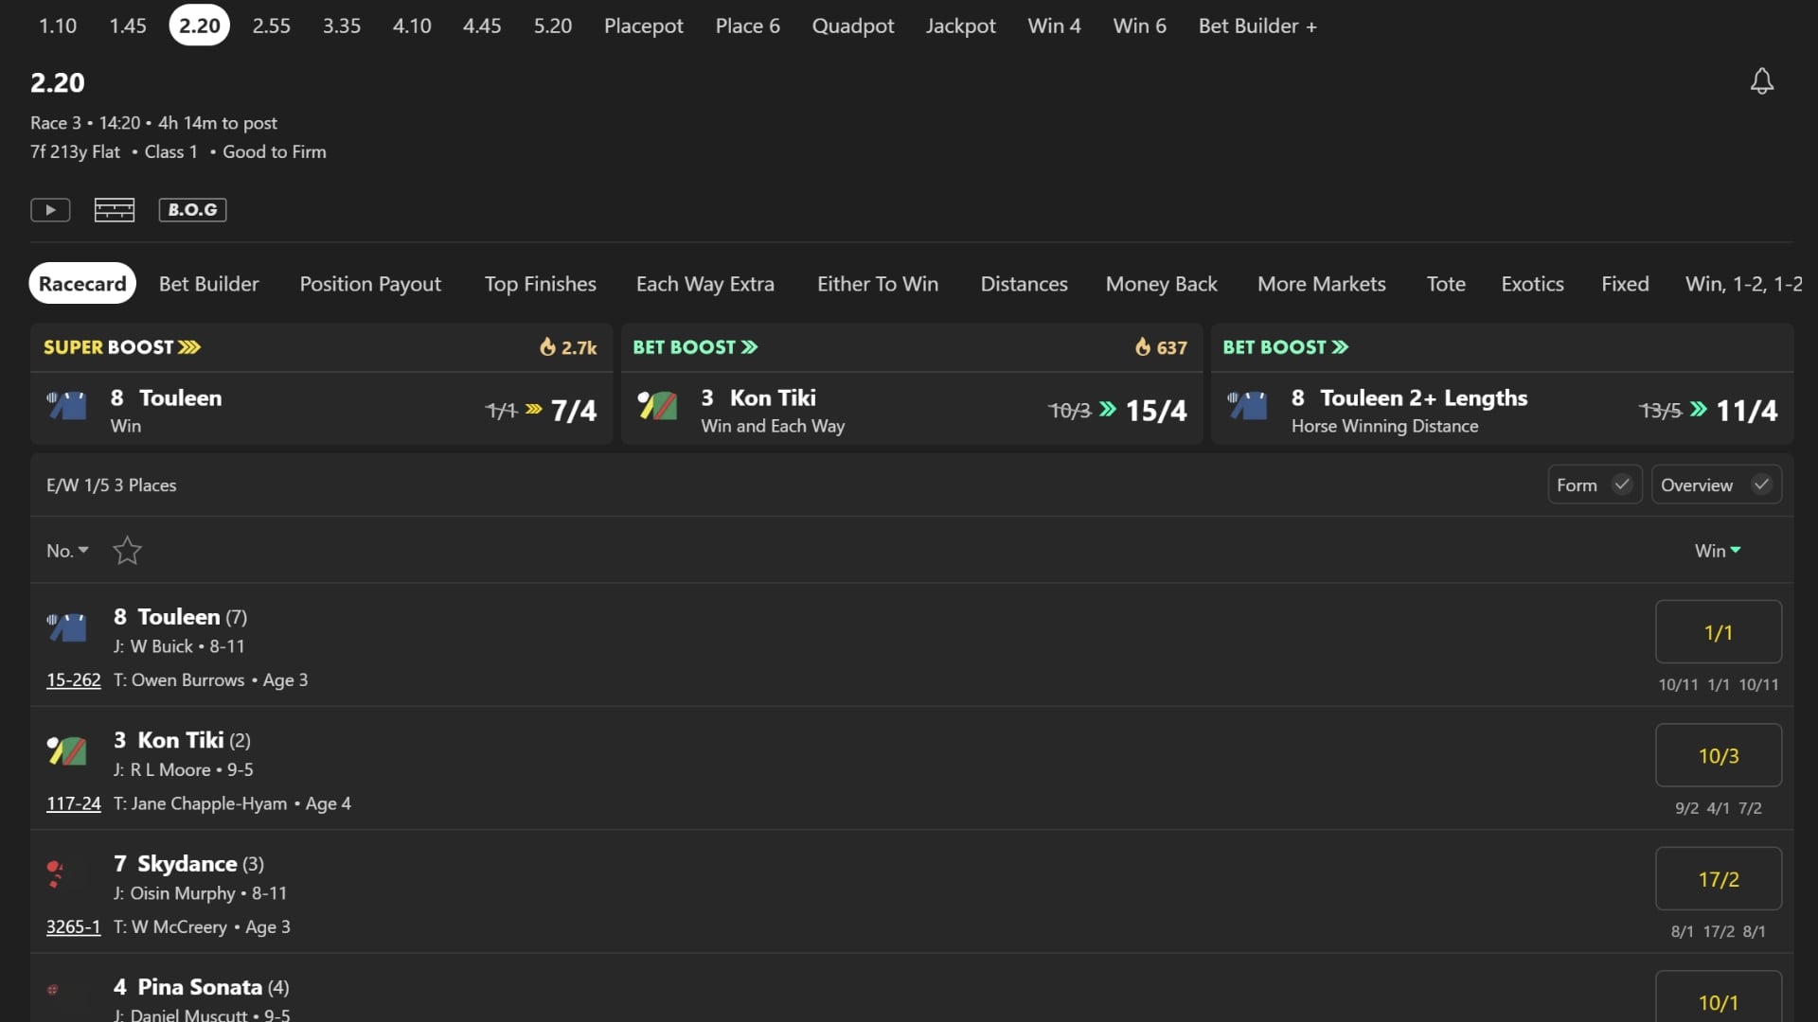The height and width of the screenshot is (1022, 1818).
Task: Open the racecard table view icon
Action: (115, 209)
